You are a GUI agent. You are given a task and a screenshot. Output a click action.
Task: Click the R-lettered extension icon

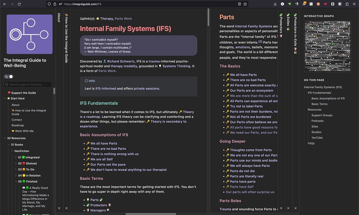click(333, 4)
